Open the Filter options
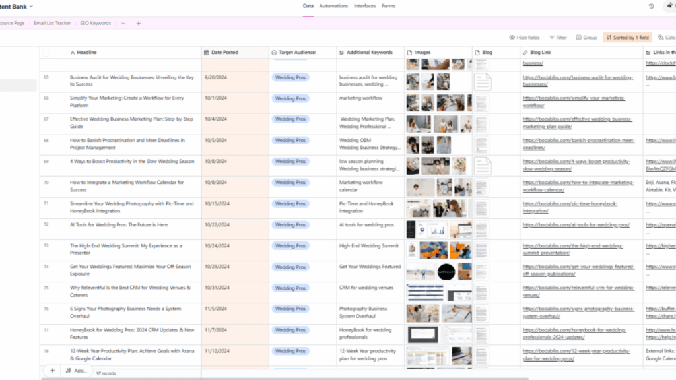 coord(557,38)
